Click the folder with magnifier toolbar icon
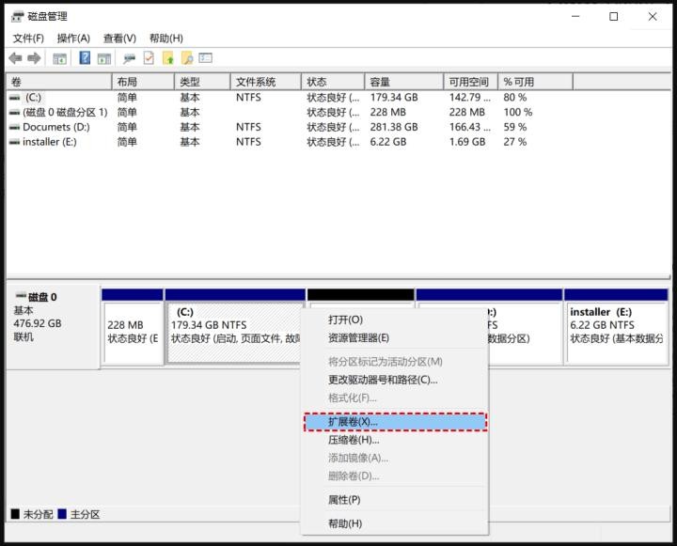This screenshot has height=546, width=677. pyautogui.click(x=186, y=58)
